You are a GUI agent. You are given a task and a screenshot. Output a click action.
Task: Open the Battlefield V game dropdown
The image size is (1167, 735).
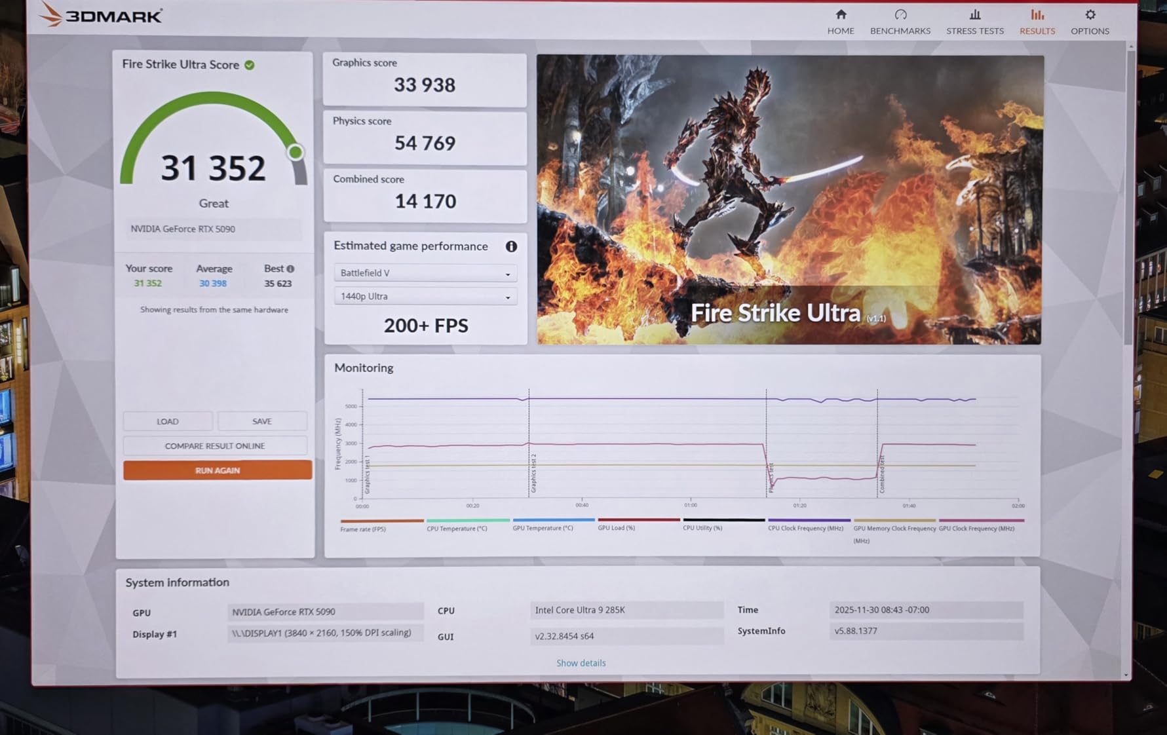[425, 273]
